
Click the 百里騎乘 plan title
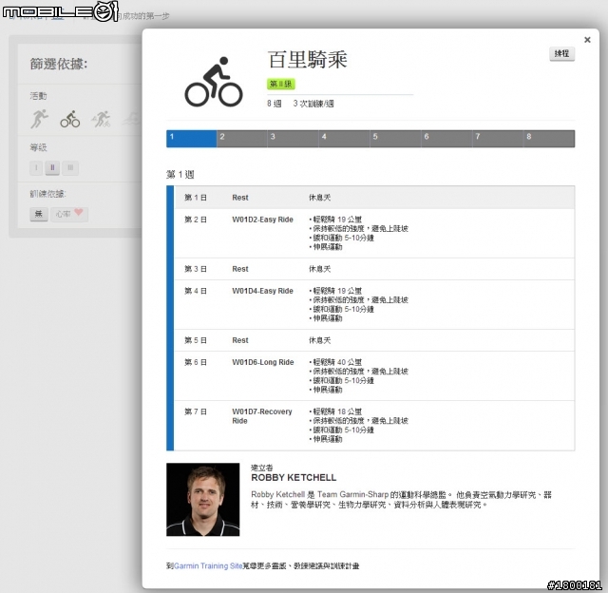coord(307,60)
